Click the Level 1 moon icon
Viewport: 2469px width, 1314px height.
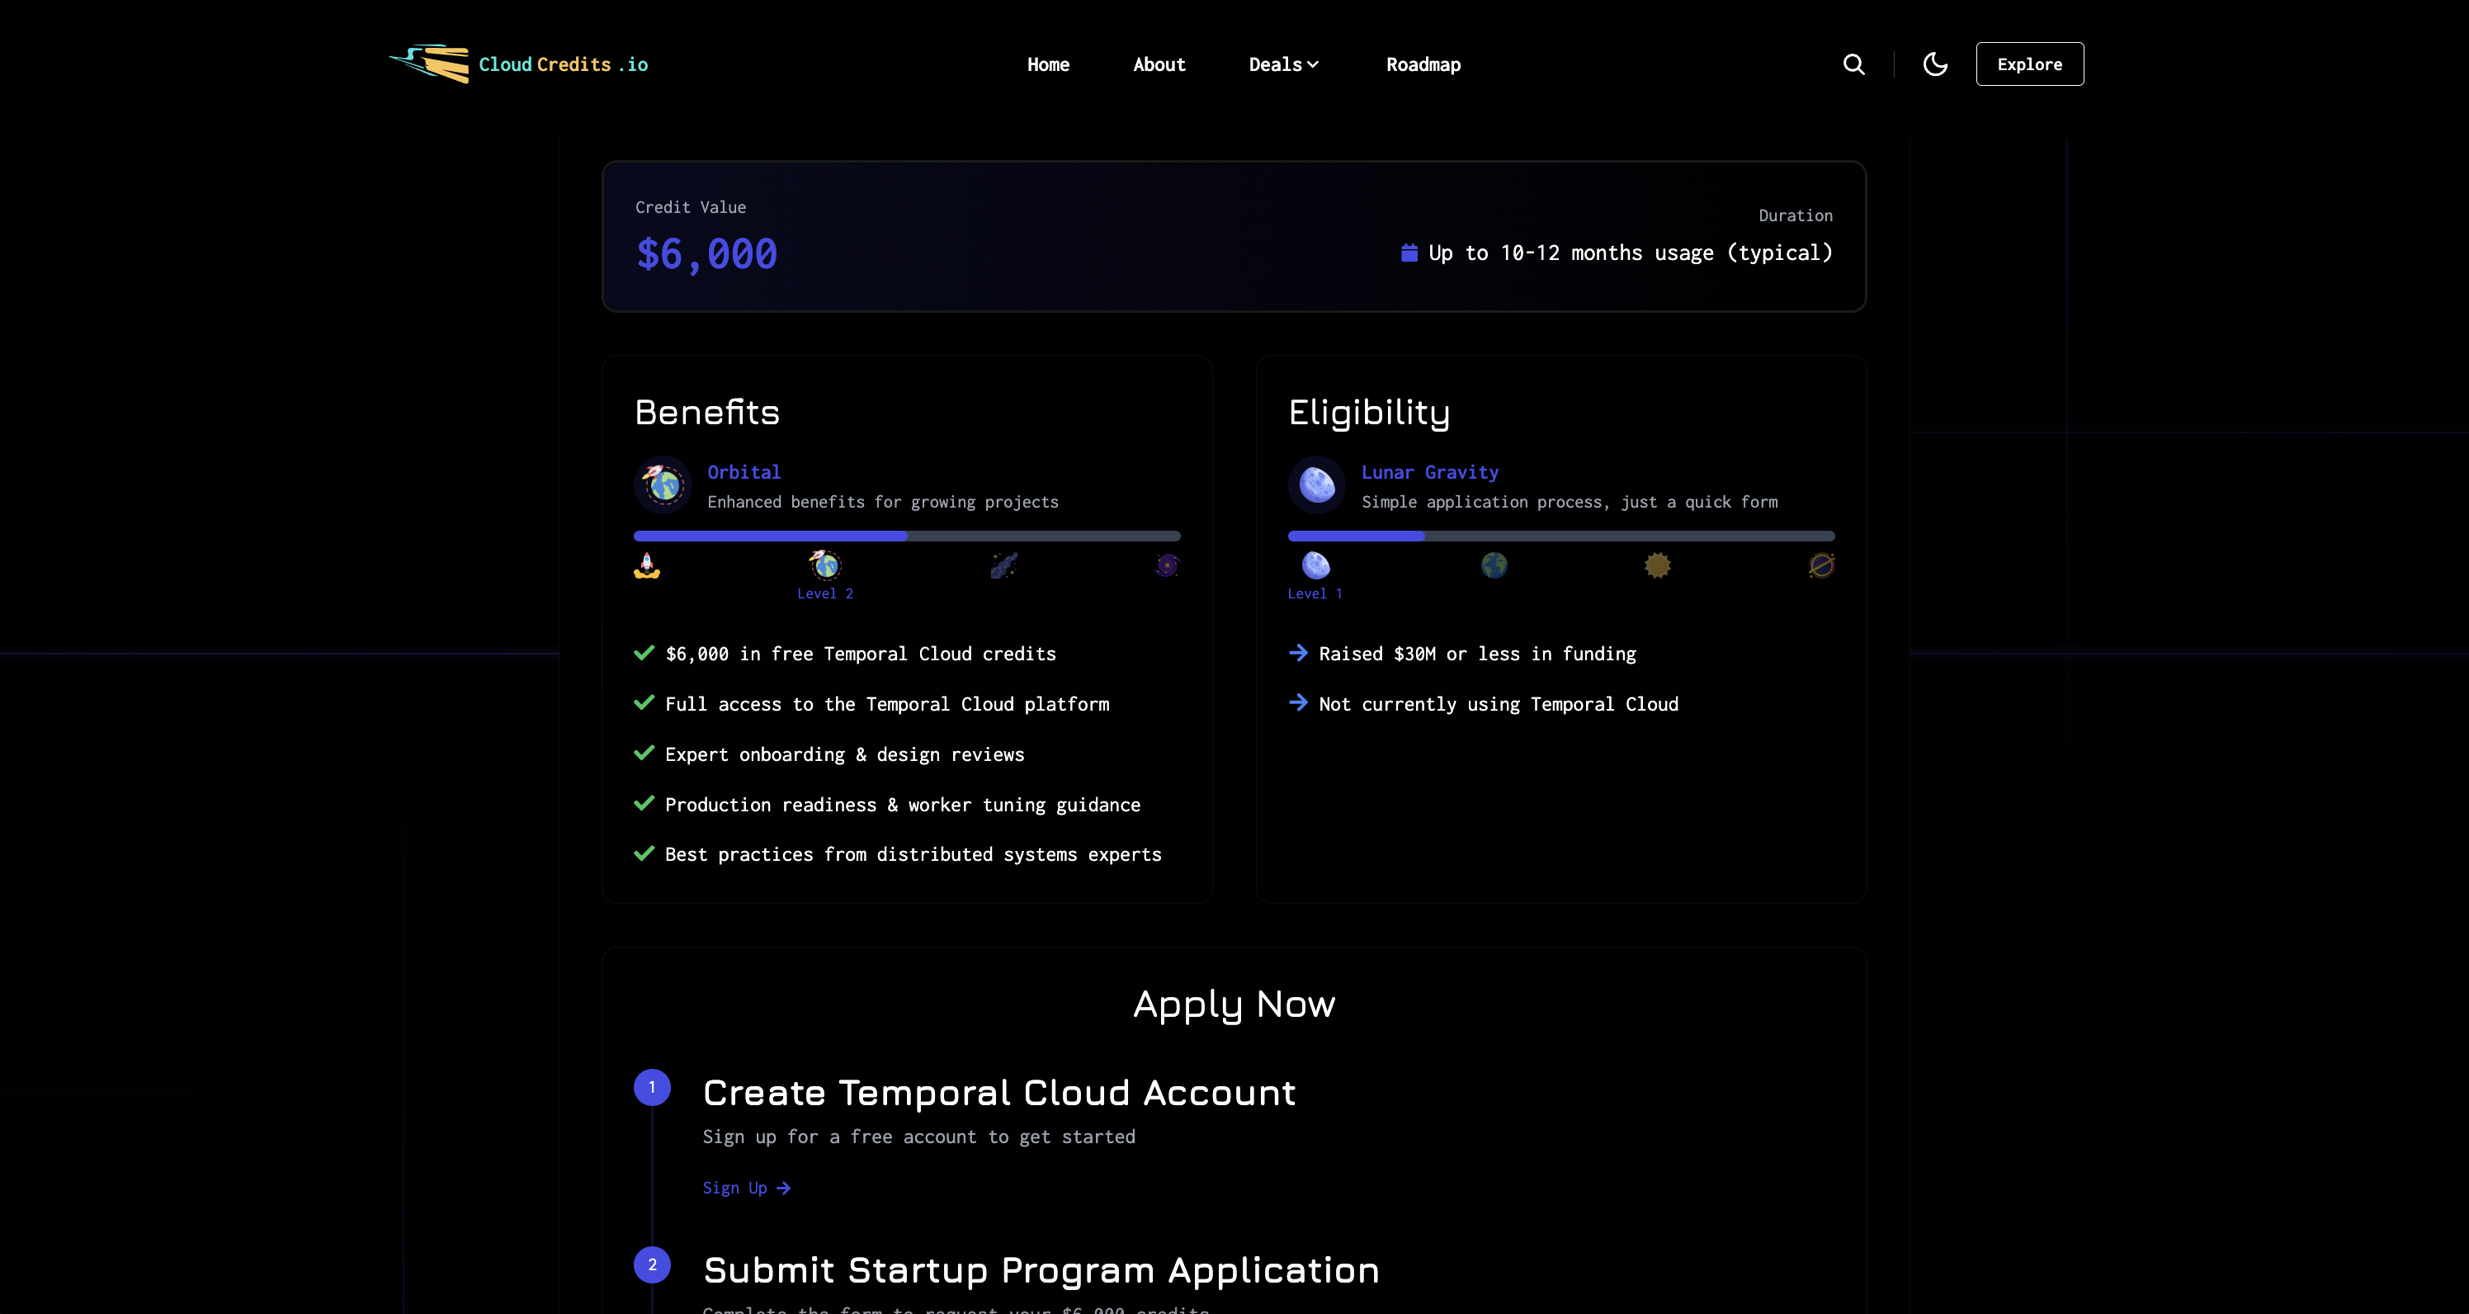point(1316,565)
